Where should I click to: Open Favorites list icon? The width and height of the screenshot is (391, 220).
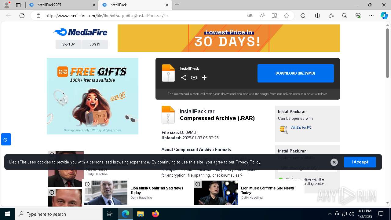point(331,16)
